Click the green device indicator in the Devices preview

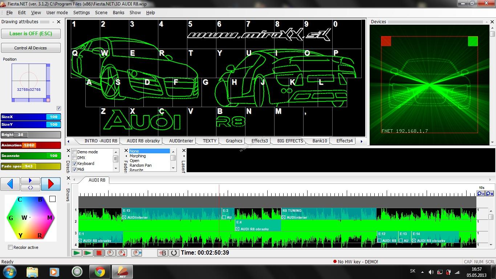click(473, 41)
